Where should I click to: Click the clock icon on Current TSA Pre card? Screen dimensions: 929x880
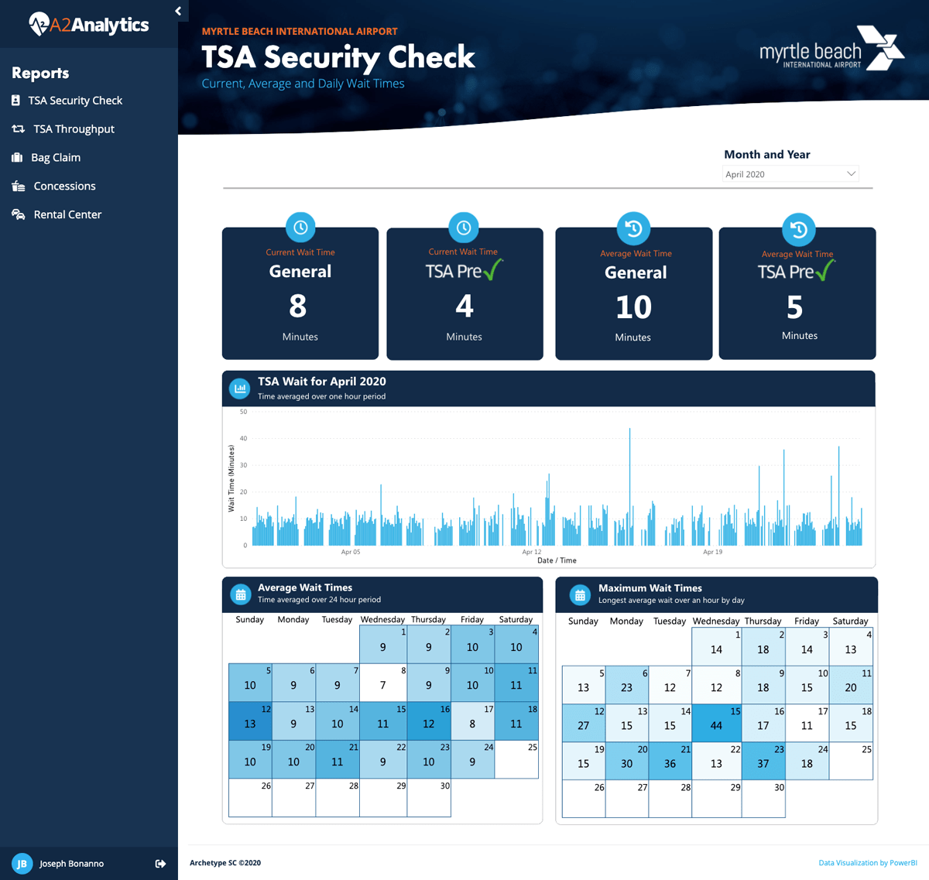[464, 228]
